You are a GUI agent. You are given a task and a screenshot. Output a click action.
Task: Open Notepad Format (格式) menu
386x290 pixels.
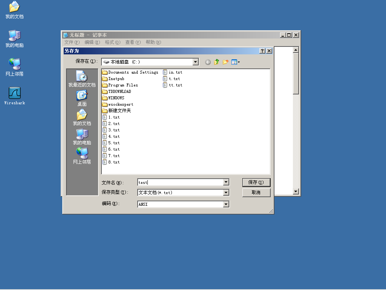pyautogui.click(x=112, y=42)
